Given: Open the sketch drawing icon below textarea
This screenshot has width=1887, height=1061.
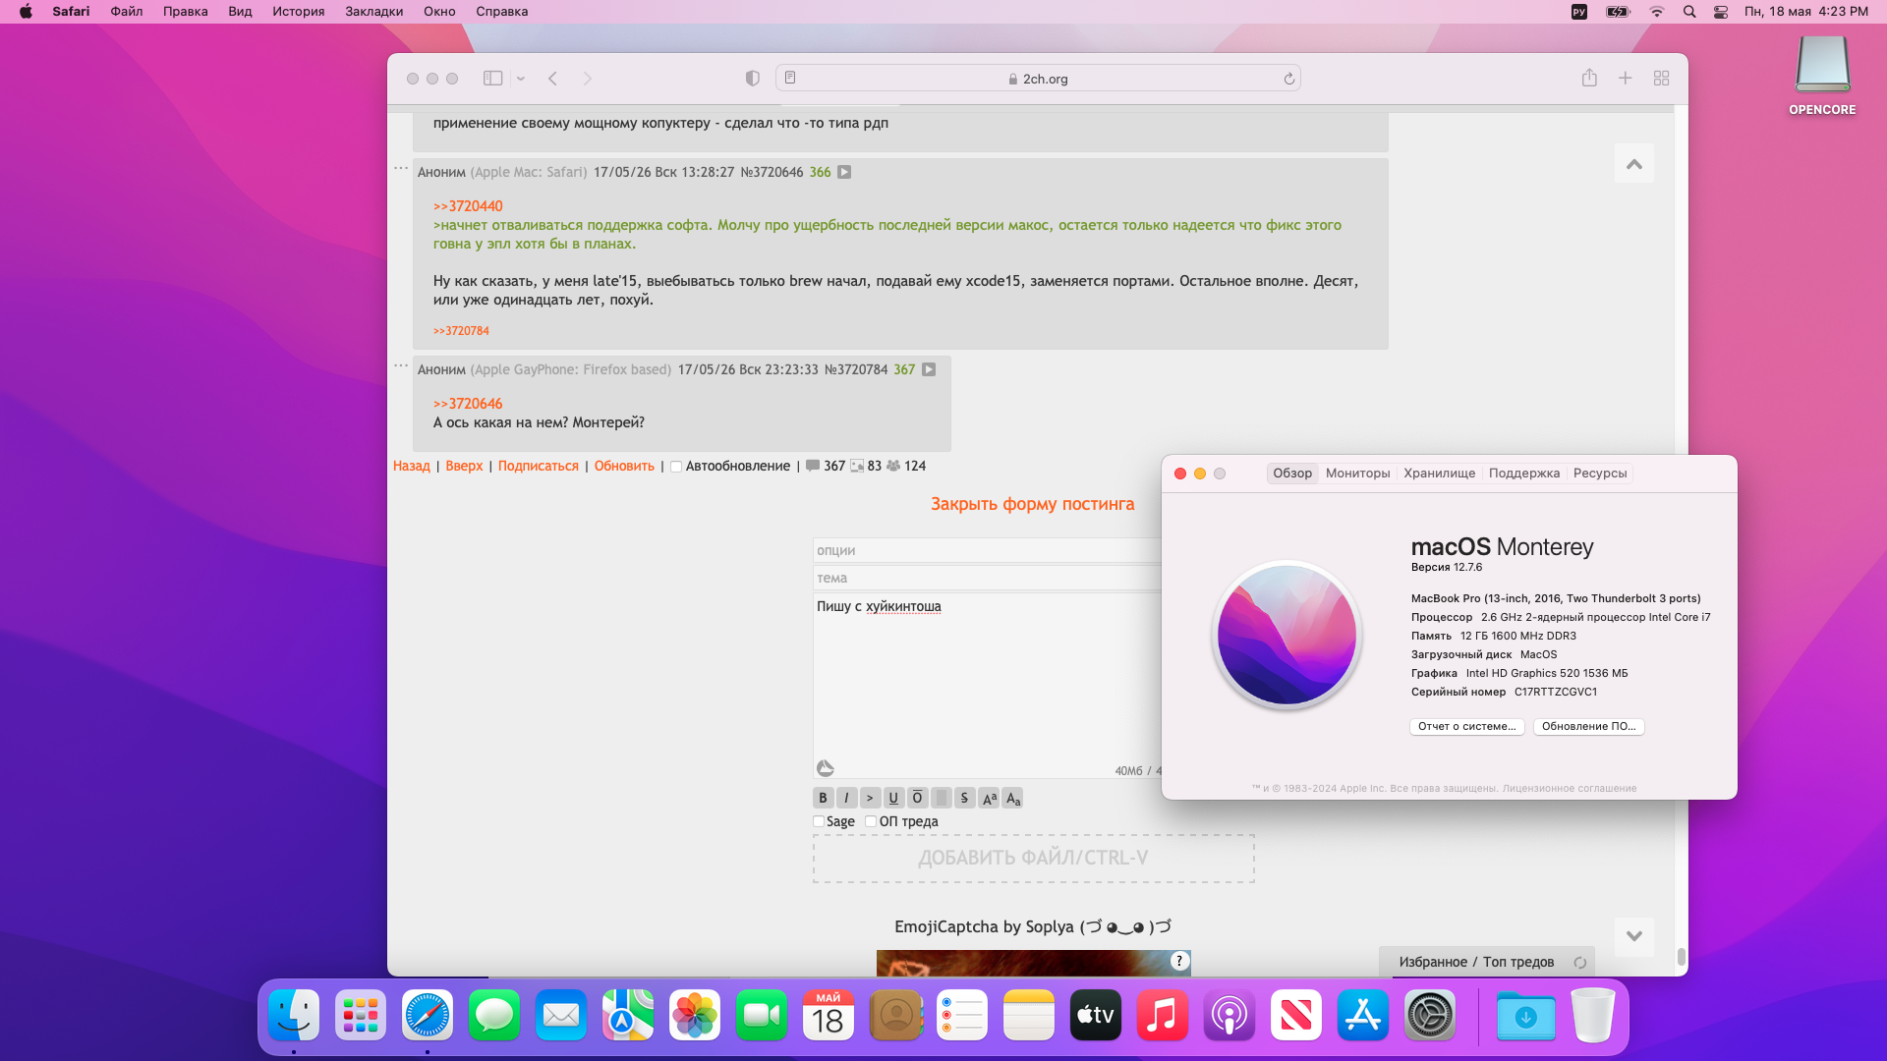Looking at the screenshot, I should [x=826, y=768].
